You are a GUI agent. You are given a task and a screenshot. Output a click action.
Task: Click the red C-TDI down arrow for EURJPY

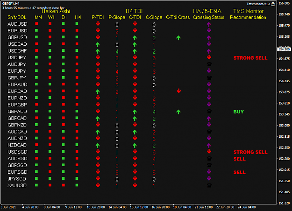click(135, 71)
